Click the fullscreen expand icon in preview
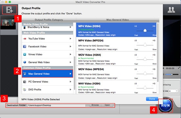This screenshot has height=118, width=181. (x=179, y=68)
